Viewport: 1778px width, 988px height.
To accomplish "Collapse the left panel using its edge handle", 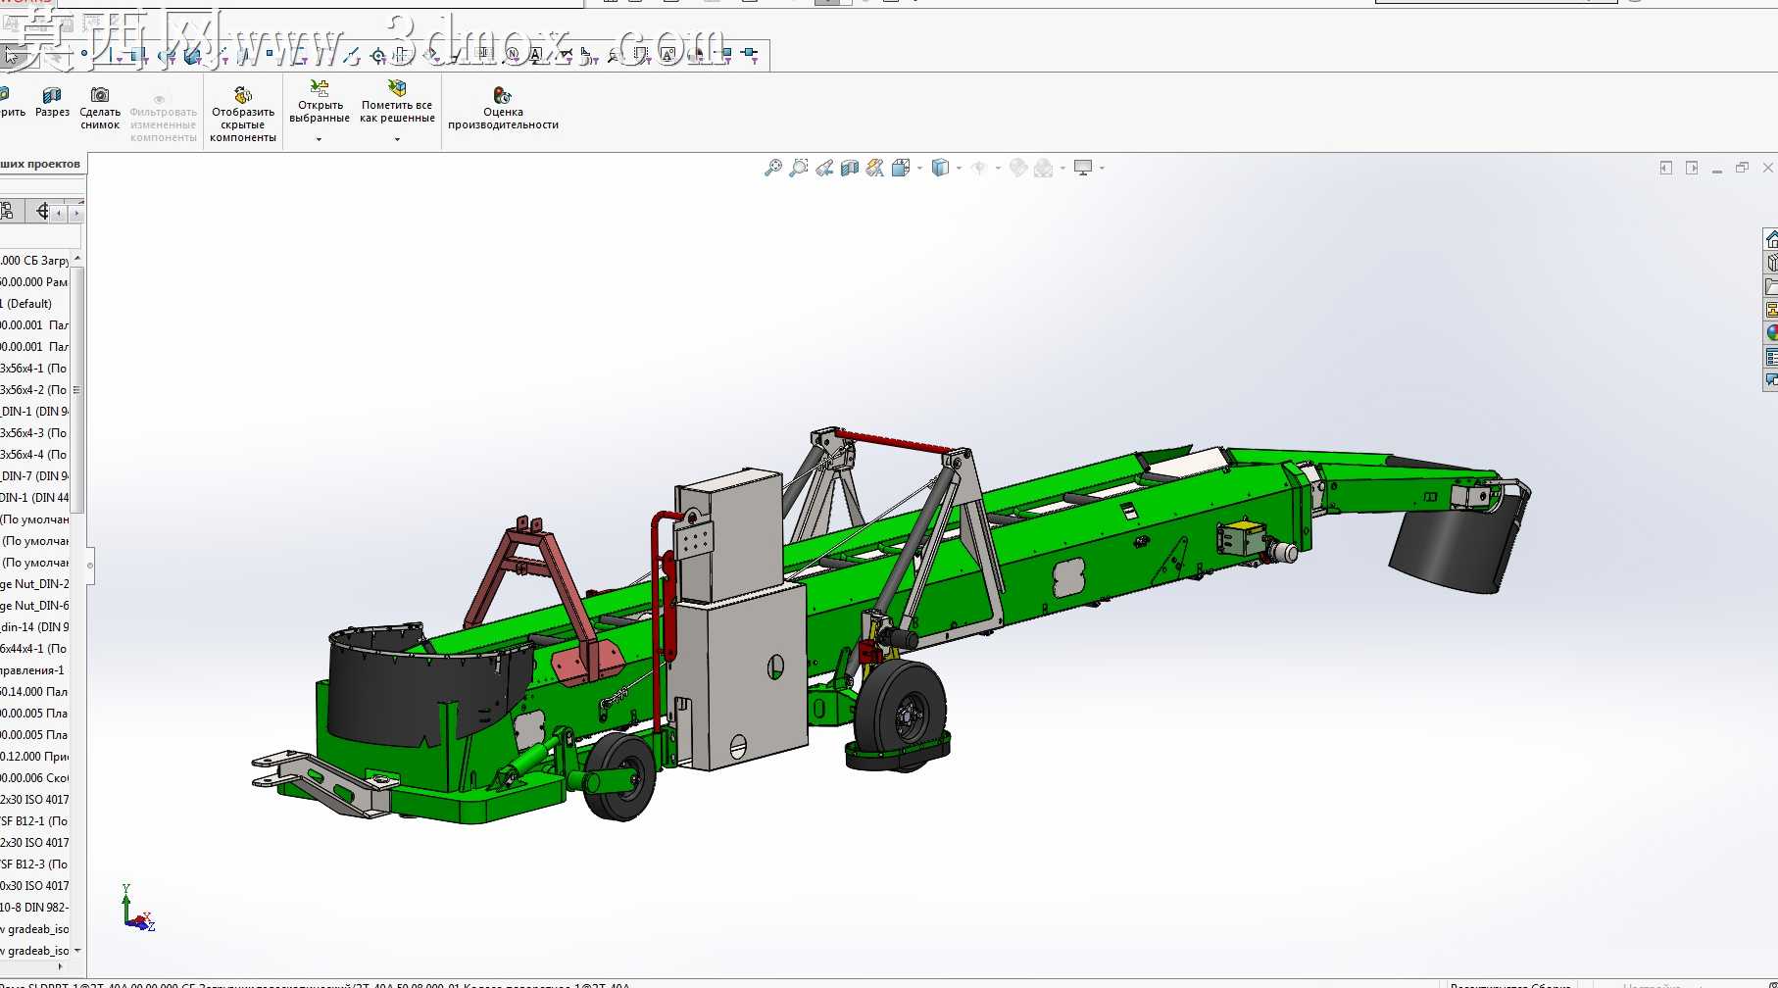I will point(90,566).
